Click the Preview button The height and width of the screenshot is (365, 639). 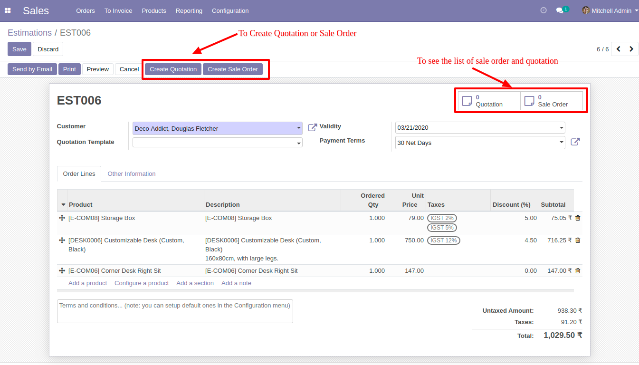[98, 69]
